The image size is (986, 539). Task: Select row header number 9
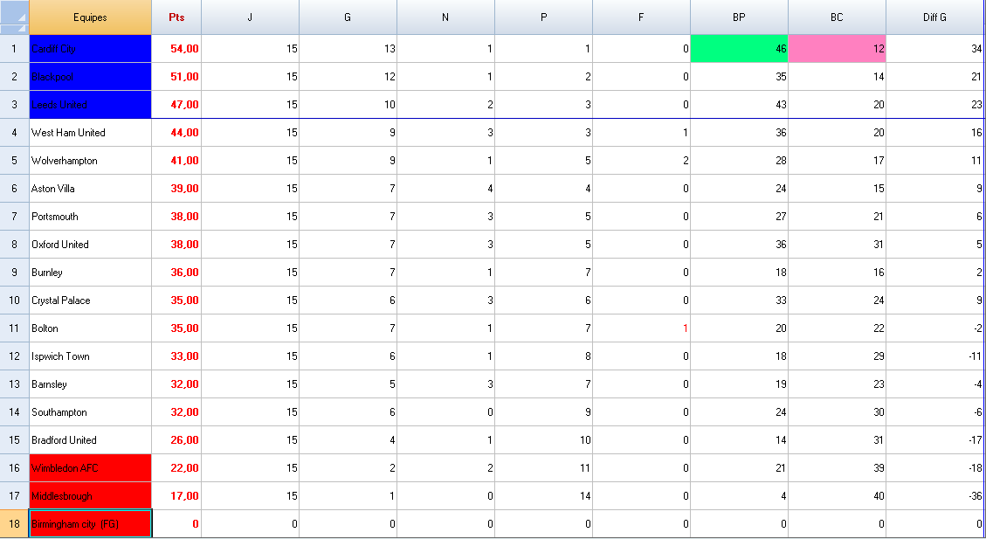(x=15, y=273)
